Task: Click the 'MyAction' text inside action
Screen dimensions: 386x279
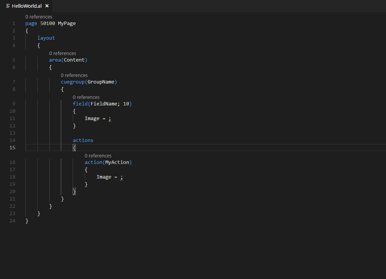Action: (117, 162)
